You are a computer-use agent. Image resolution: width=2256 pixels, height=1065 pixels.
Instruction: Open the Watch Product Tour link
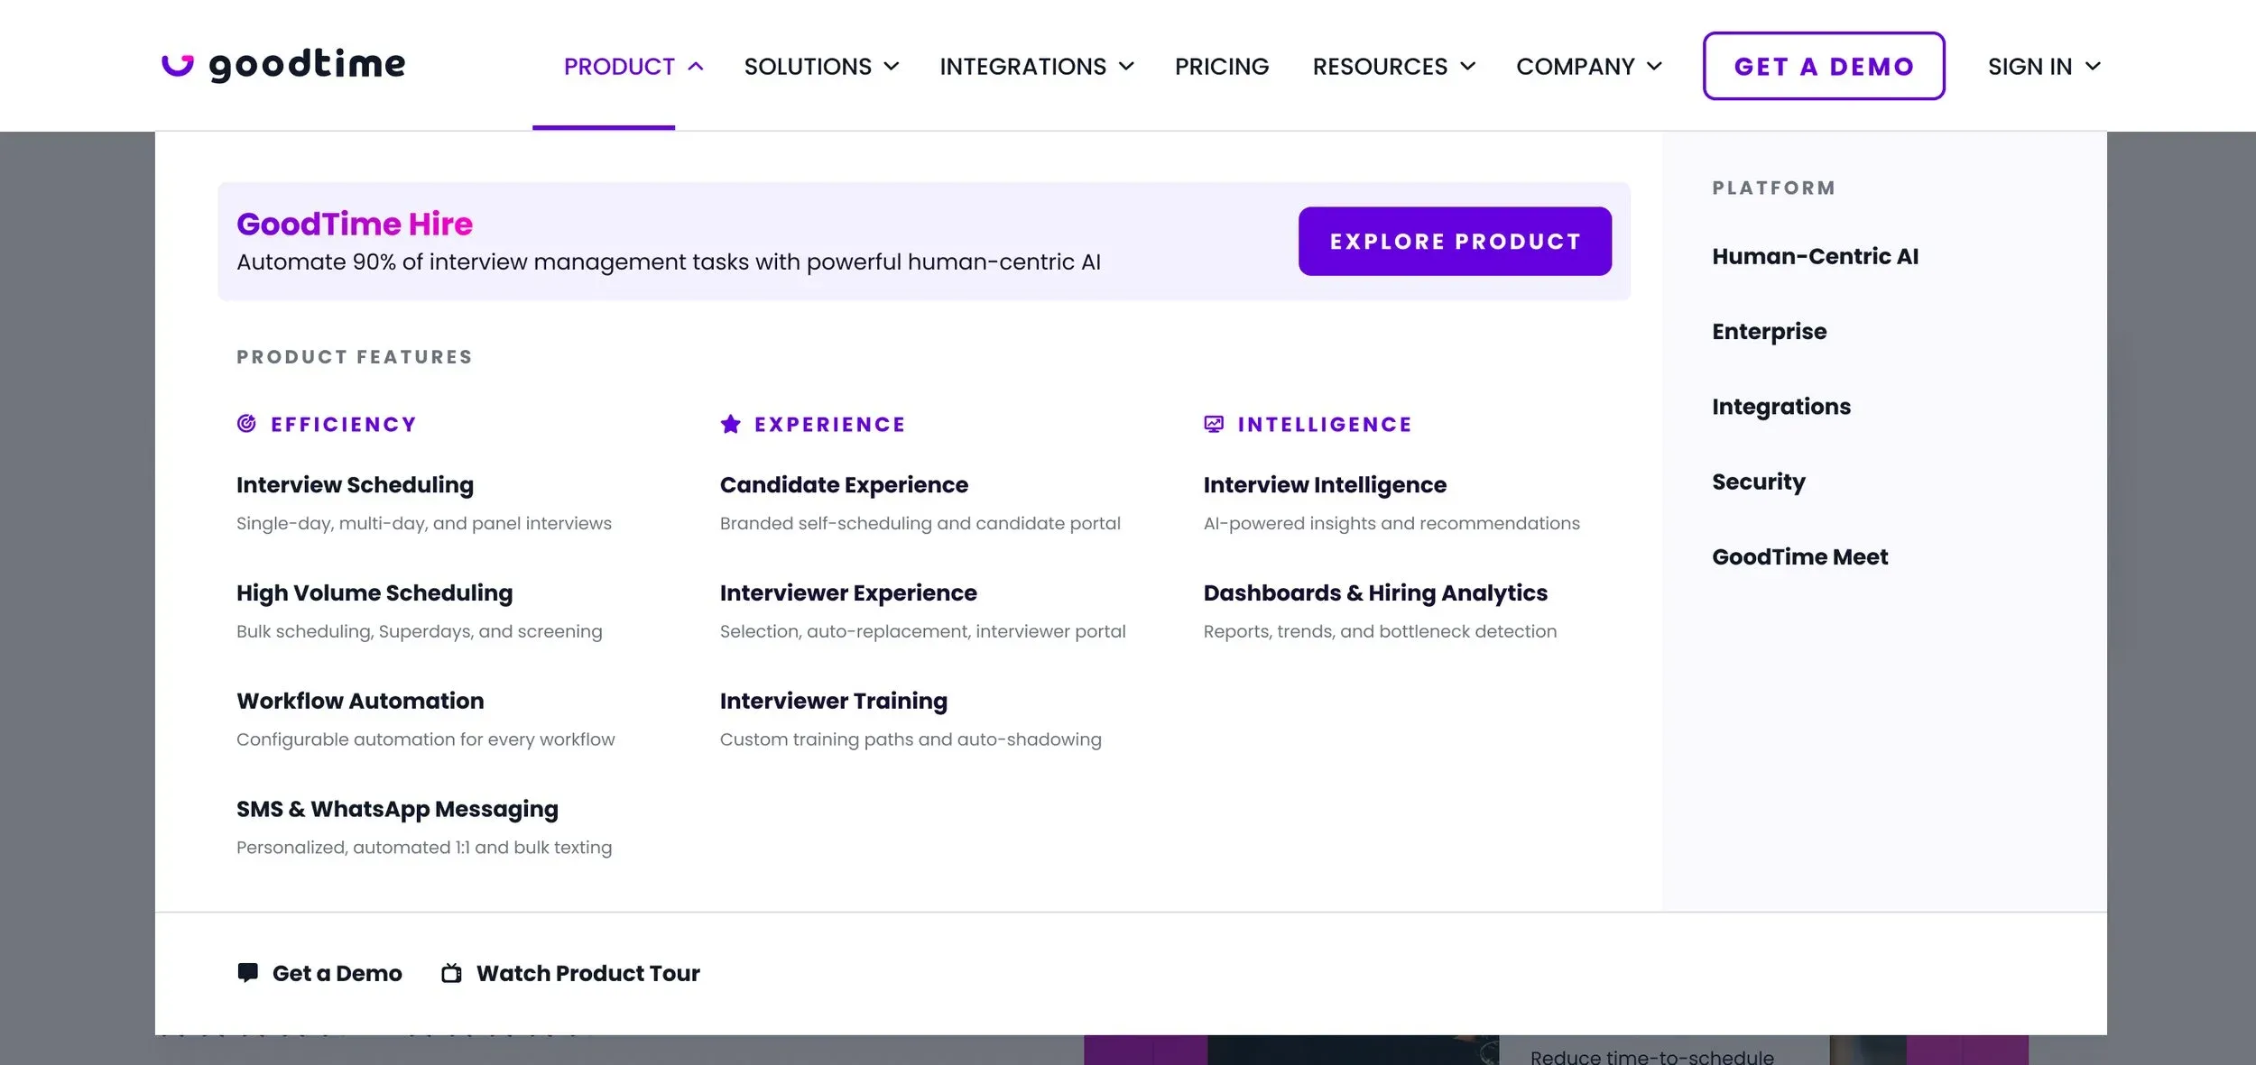point(587,973)
